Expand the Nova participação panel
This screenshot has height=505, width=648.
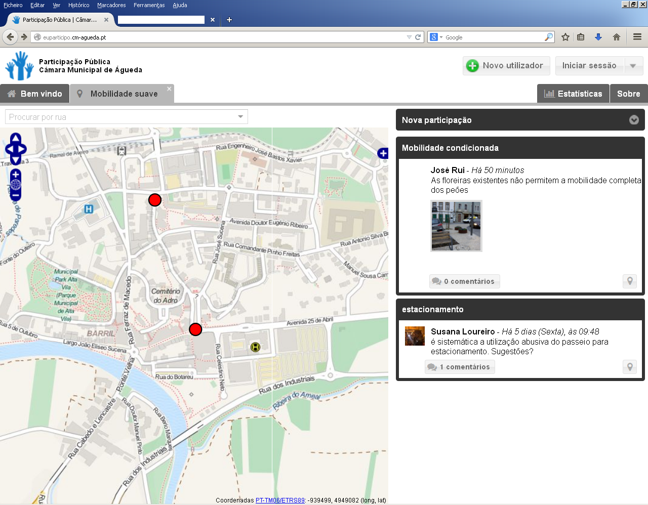[634, 120]
